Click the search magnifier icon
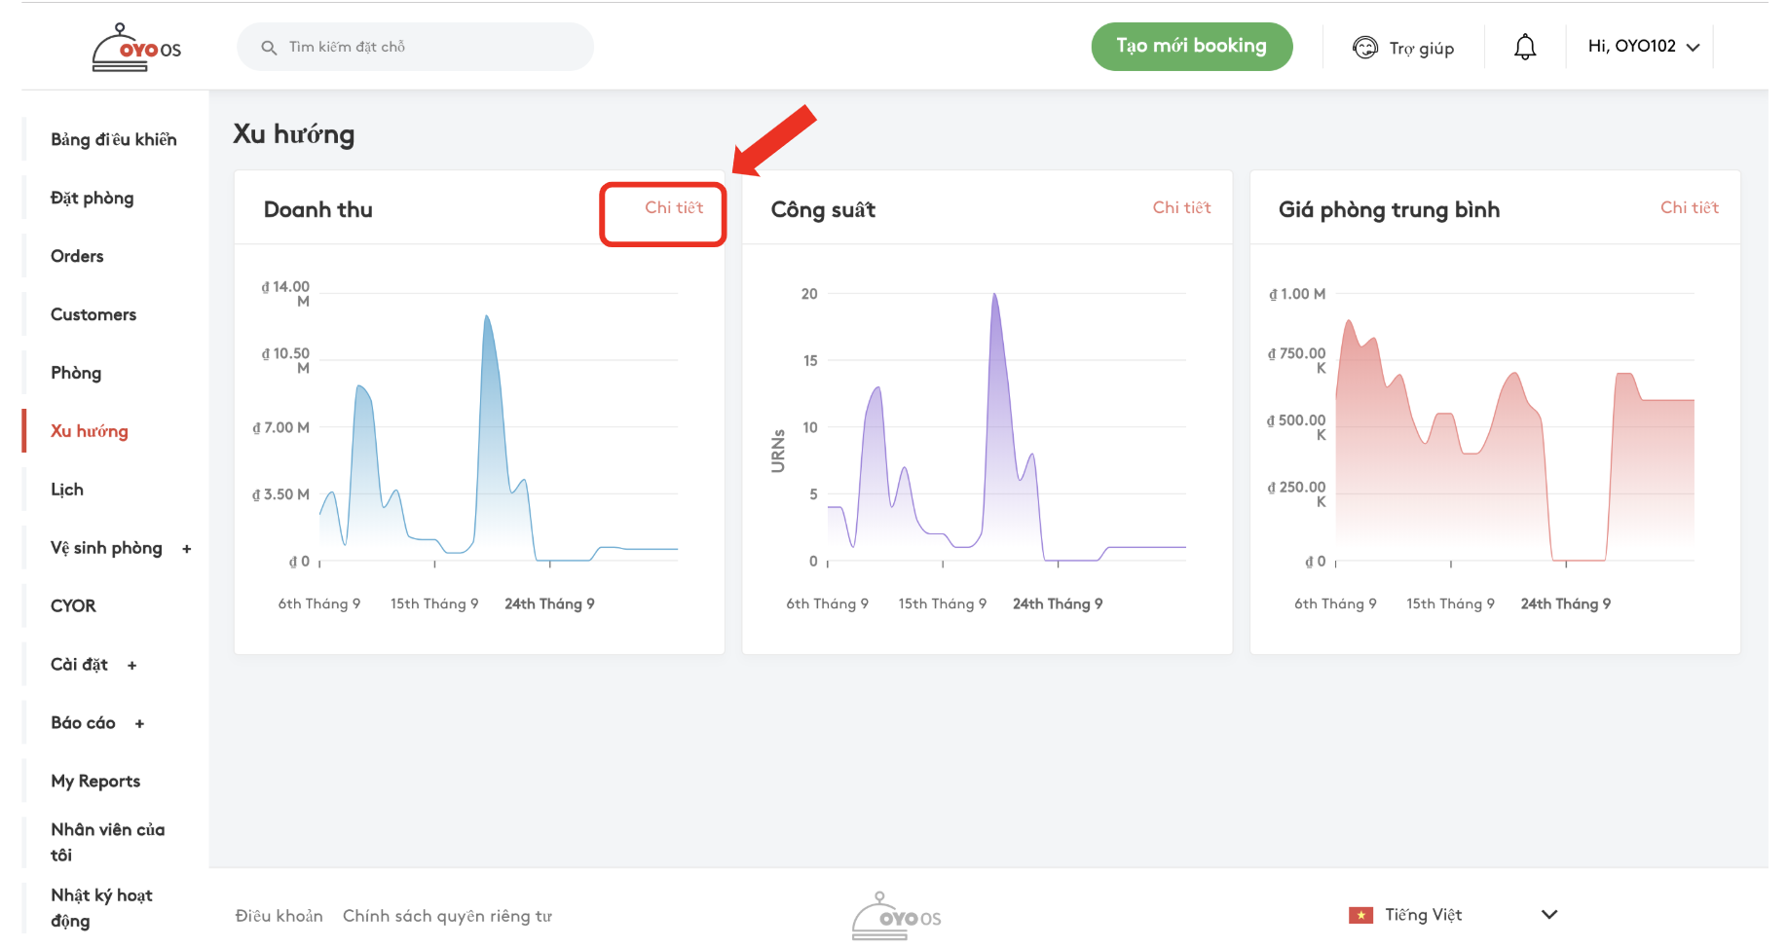The image size is (1788, 948). point(269,47)
